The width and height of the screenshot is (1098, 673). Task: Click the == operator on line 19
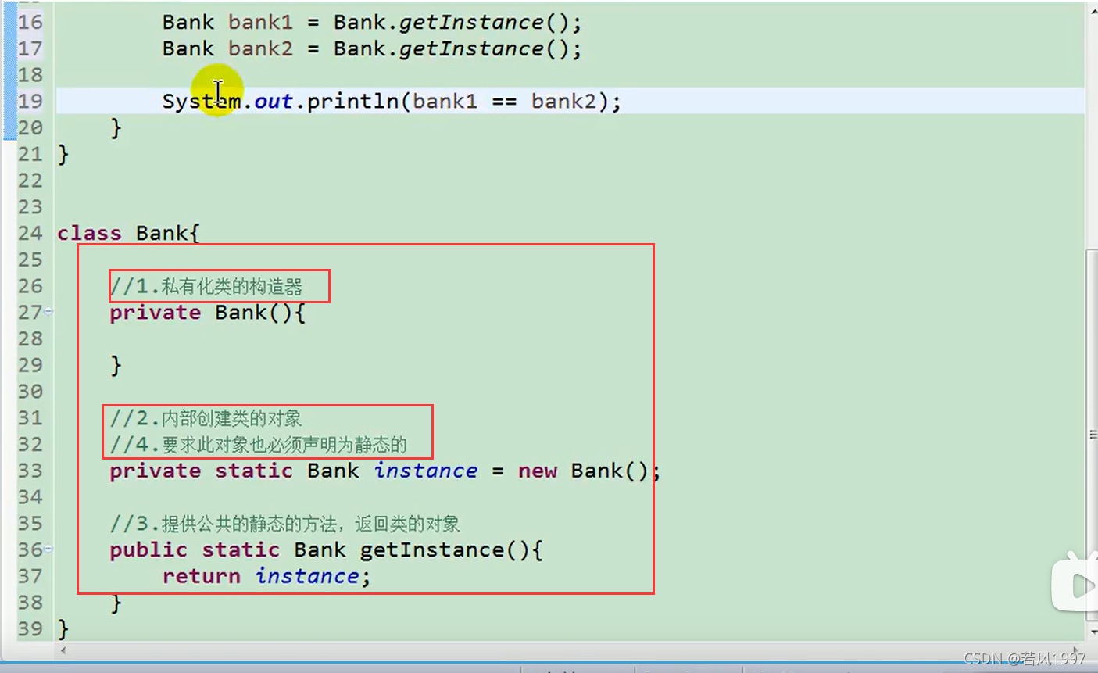coord(504,102)
